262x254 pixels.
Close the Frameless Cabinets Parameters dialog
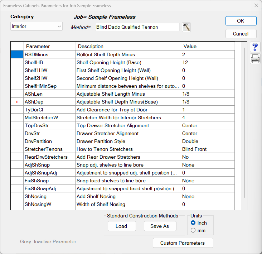click(256, 5)
